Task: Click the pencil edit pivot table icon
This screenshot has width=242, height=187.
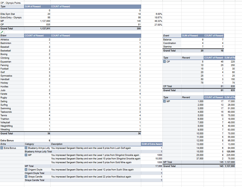Action: (2, 32)
